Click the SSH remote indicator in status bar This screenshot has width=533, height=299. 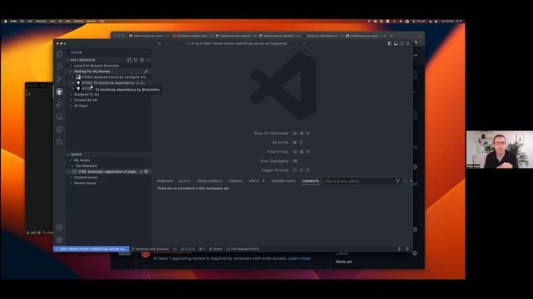[92, 249]
